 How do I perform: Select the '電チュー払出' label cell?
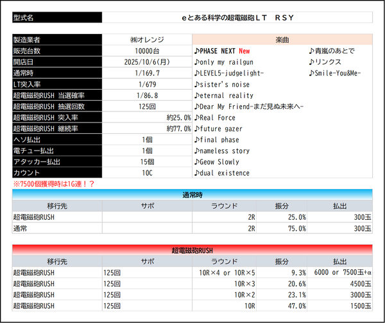pyautogui.click(x=57, y=151)
